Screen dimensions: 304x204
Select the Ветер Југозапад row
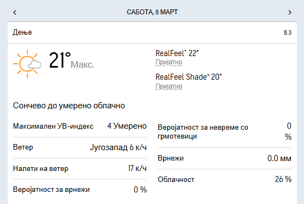pyautogui.click(x=80, y=147)
